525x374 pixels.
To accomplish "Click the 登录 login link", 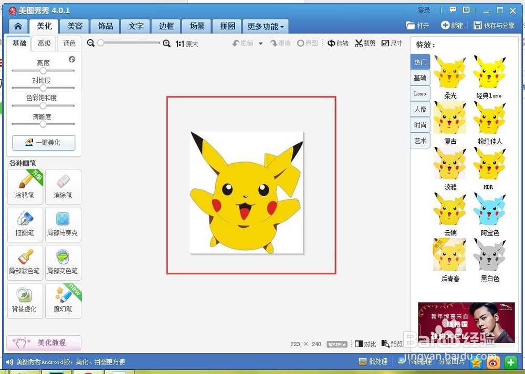I will pyautogui.click(x=424, y=10).
